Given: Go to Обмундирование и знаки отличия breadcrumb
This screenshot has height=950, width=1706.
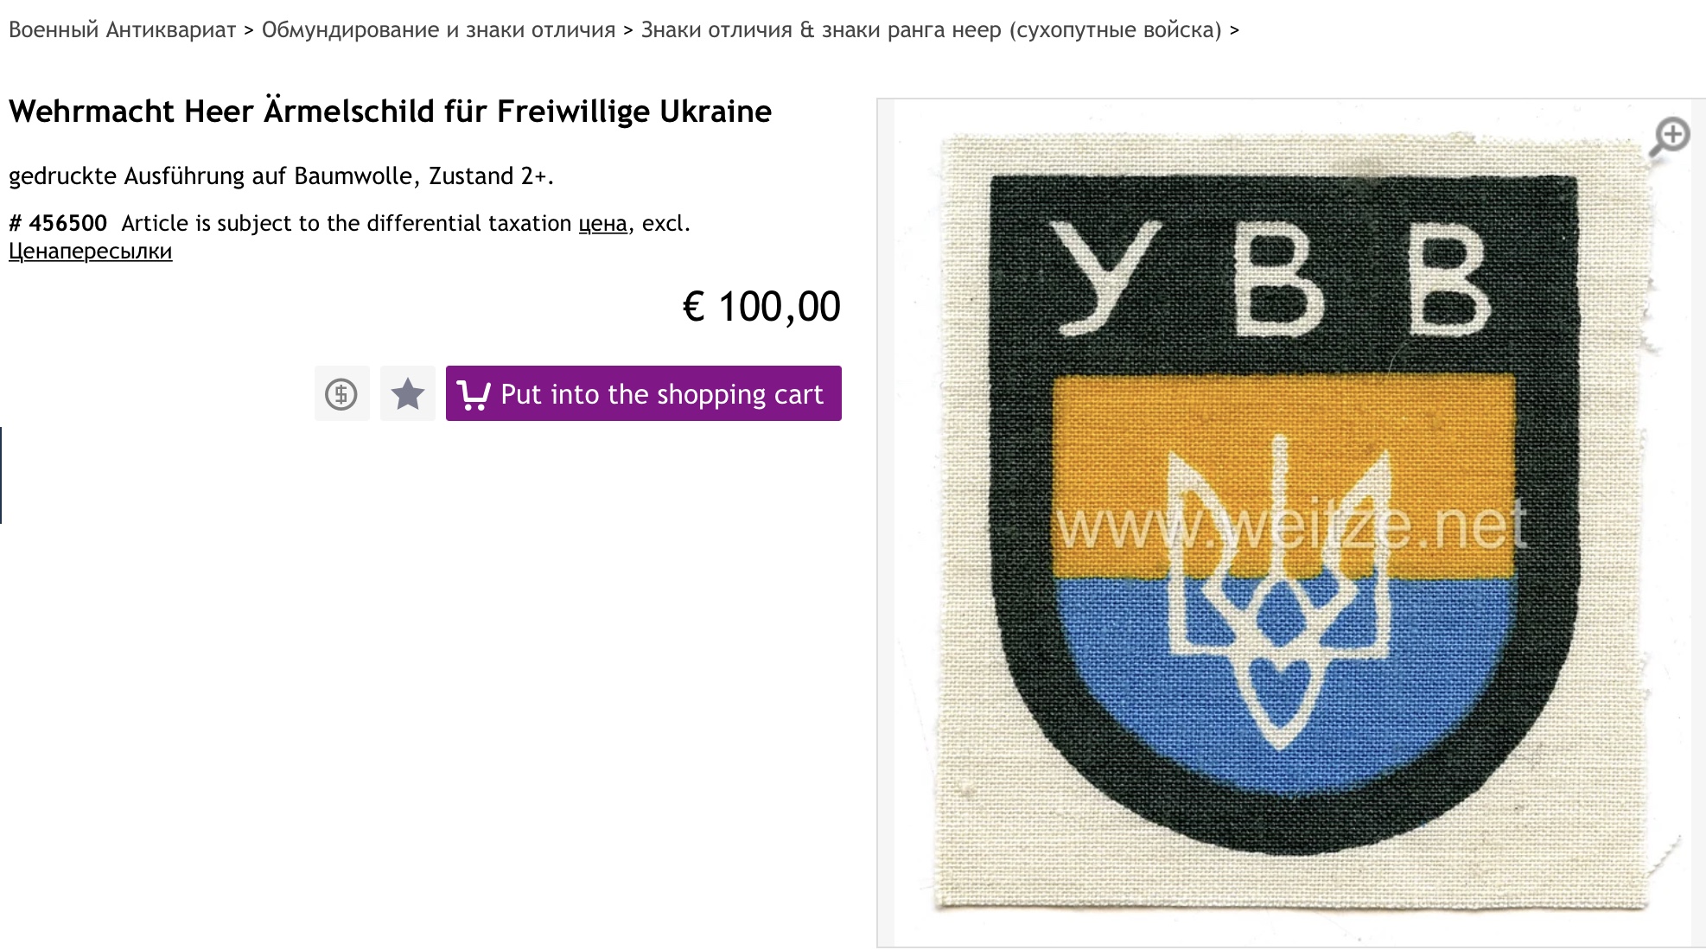Looking at the screenshot, I should click(x=438, y=30).
